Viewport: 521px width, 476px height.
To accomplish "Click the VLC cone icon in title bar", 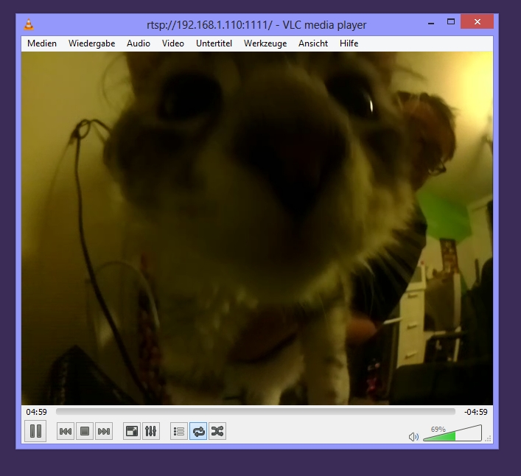I will point(29,24).
